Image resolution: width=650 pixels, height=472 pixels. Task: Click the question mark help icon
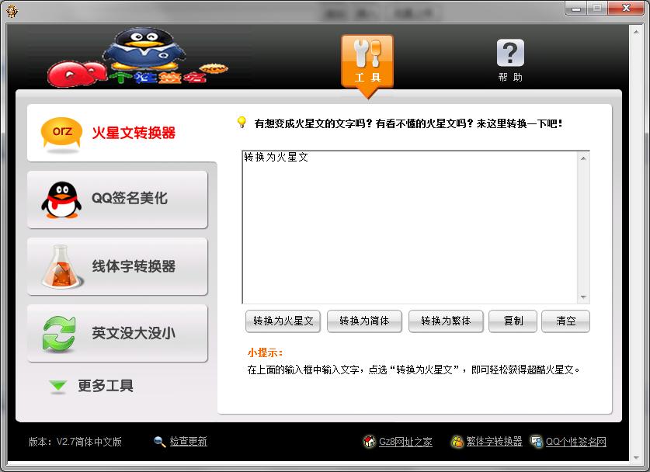point(510,53)
